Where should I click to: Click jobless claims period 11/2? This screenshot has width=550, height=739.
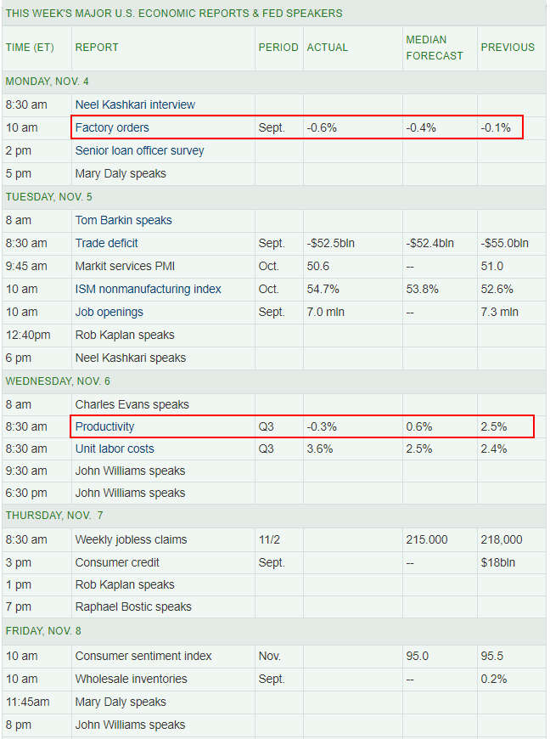click(x=269, y=539)
